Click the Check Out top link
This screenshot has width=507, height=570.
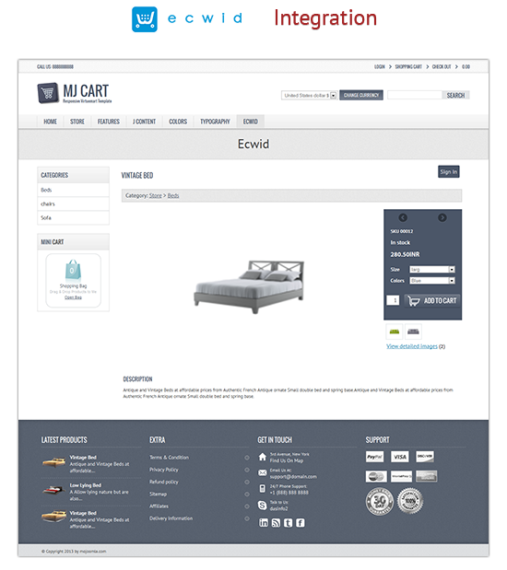pyautogui.click(x=442, y=67)
